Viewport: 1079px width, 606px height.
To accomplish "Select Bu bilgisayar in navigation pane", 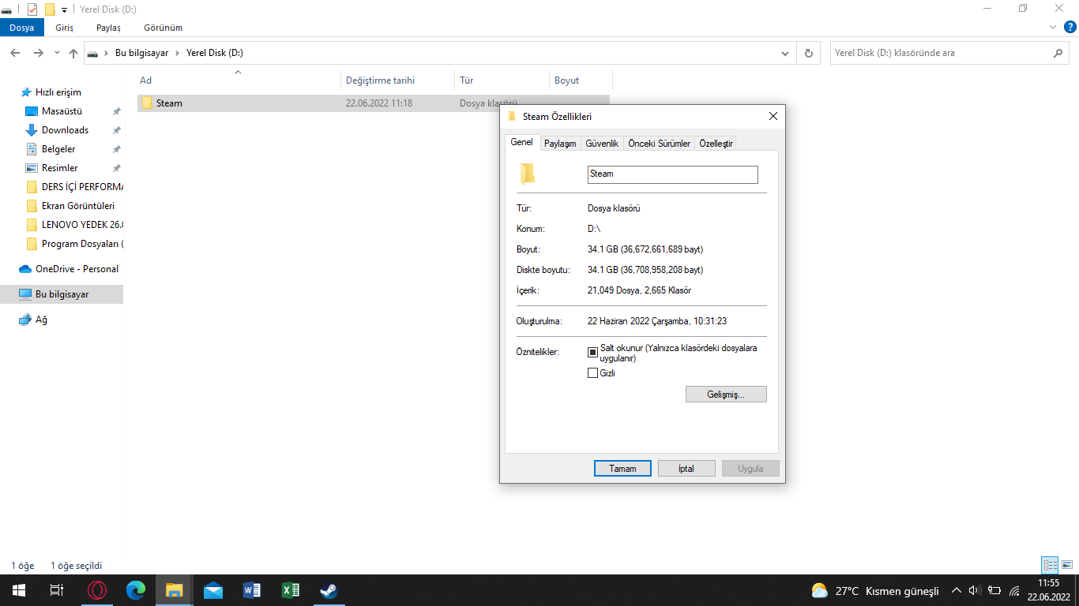I will point(62,294).
